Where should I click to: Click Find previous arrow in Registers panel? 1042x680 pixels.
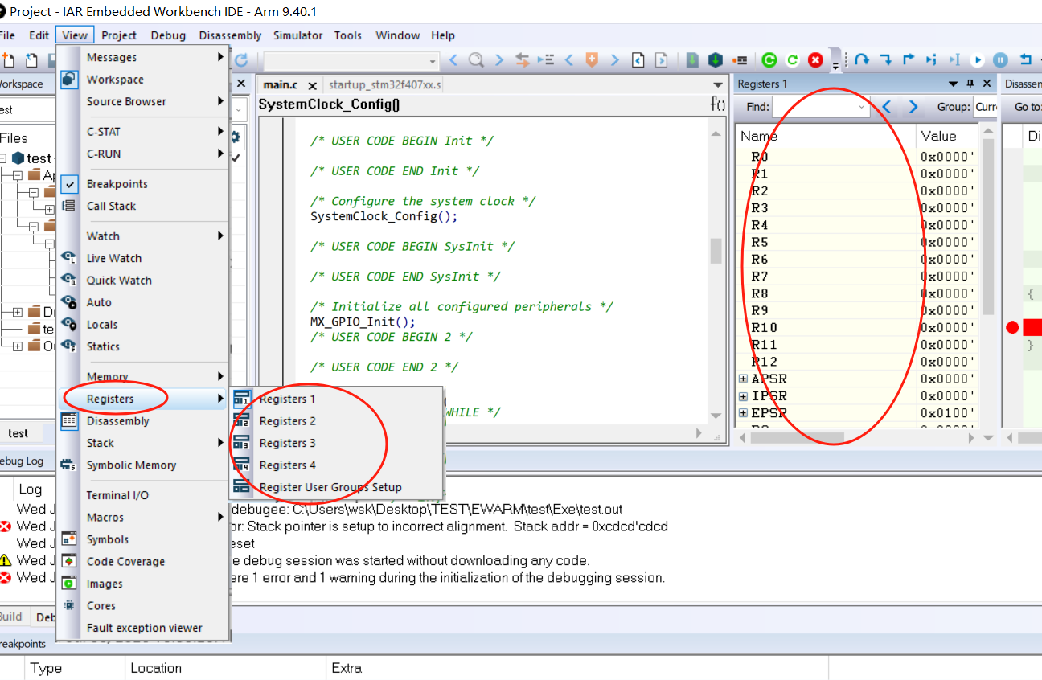coord(887,107)
